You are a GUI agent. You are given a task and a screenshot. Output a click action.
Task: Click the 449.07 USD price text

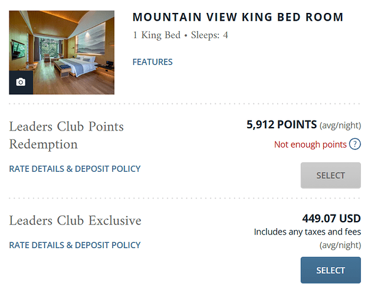coord(331,219)
